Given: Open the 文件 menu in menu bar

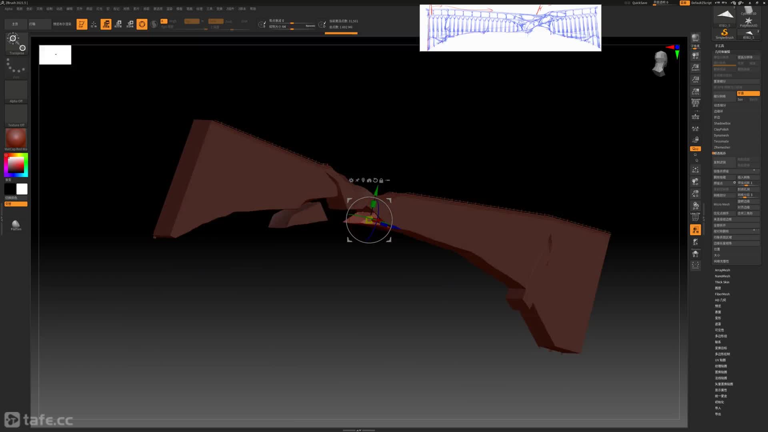Looking at the screenshot, I should (79, 9).
